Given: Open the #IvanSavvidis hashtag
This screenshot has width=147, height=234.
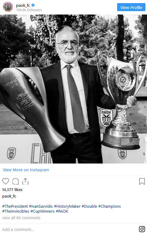Looking at the screenshot, I should 41,206.
